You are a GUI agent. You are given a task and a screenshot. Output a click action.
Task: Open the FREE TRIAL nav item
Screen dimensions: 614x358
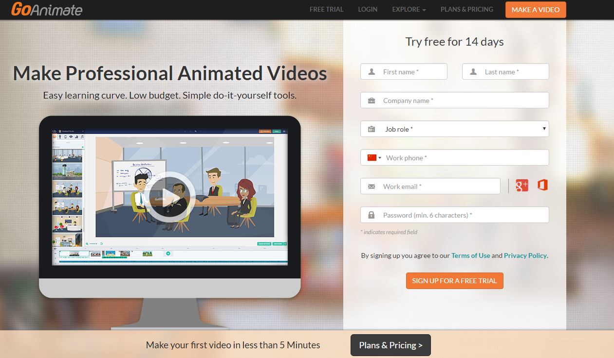(x=326, y=9)
